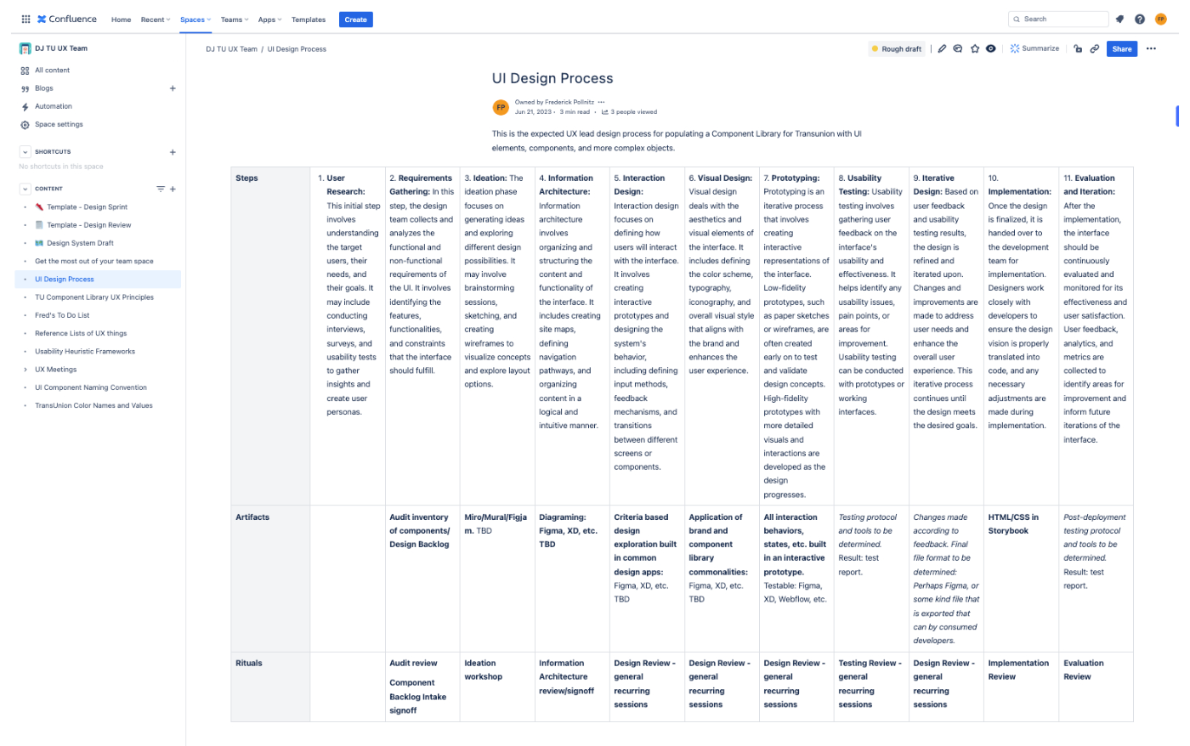The height and width of the screenshot is (746, 1190).
Task: Expand the UX Meetings tree item
Action: (25, 370)
